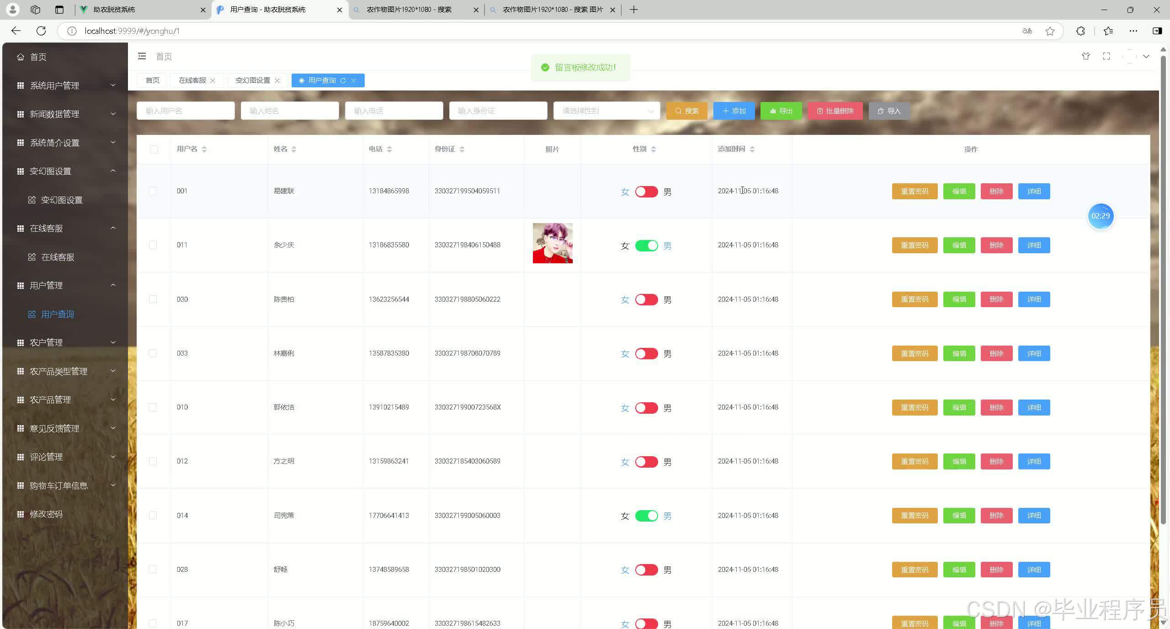
Task: Sort the table by 姓名 column
Action: (x=294, y=149)
